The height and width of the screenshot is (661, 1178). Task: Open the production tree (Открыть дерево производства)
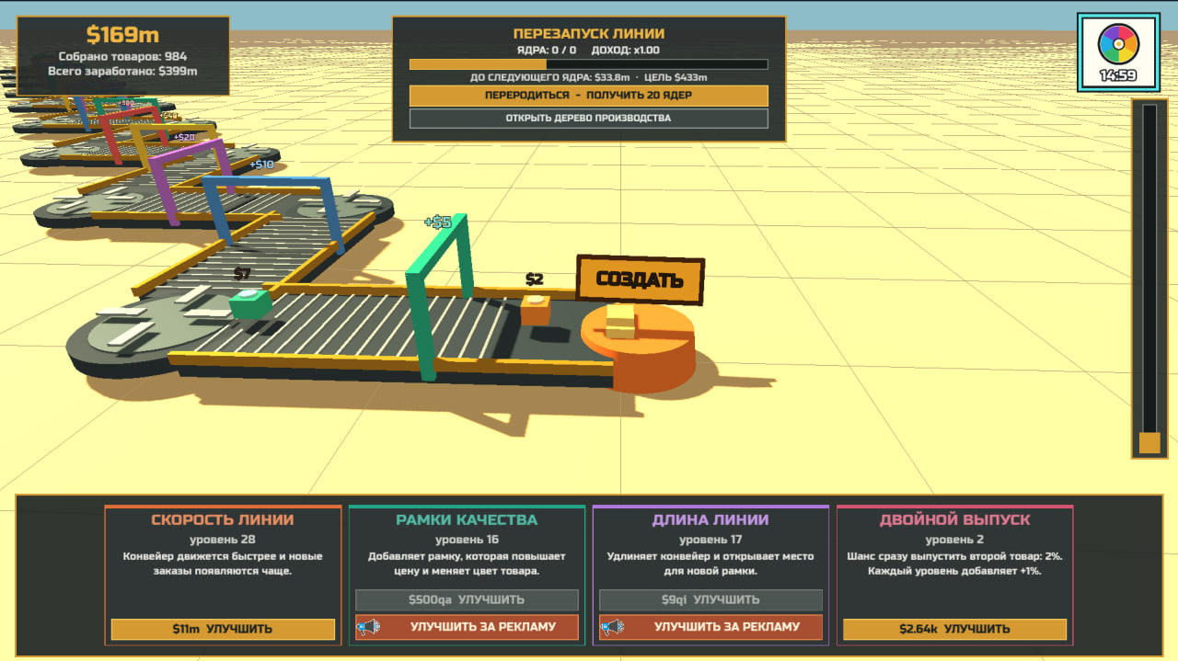tap(588, 118)
